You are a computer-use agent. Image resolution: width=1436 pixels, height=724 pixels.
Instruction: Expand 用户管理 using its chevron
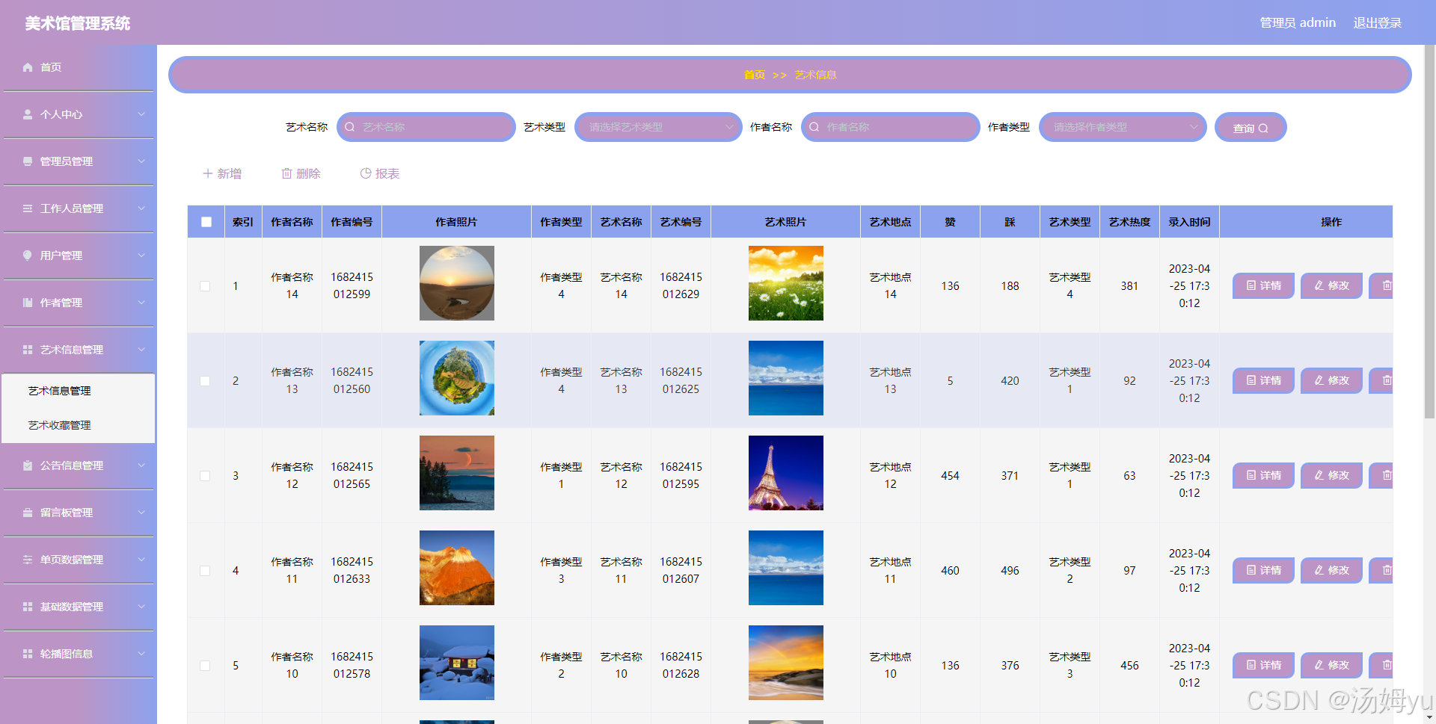point(141,256)
